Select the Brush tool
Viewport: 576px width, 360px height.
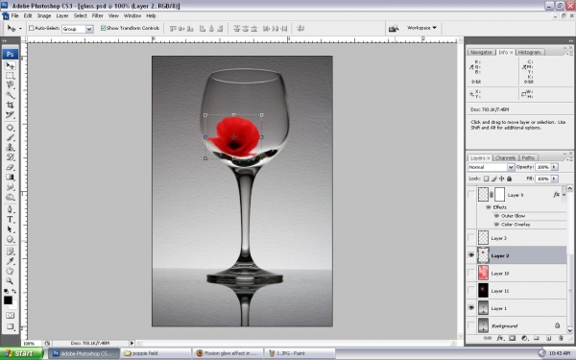tap(10, 137)
